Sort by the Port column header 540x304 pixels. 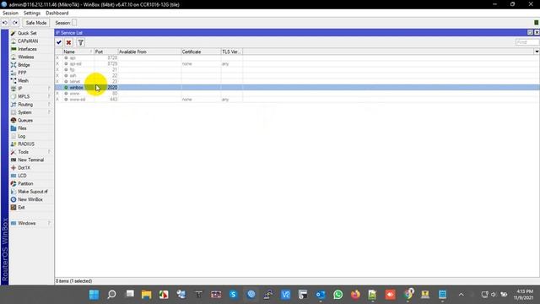tap(106, 52)
